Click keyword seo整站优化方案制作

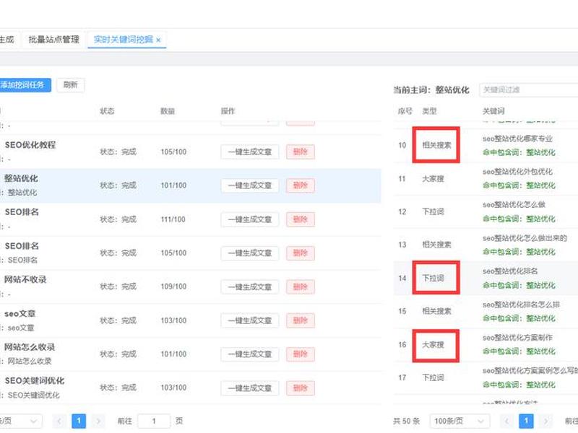click(517, 338)
